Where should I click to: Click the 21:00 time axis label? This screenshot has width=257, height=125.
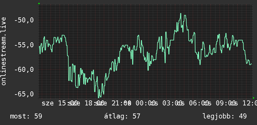121,103
